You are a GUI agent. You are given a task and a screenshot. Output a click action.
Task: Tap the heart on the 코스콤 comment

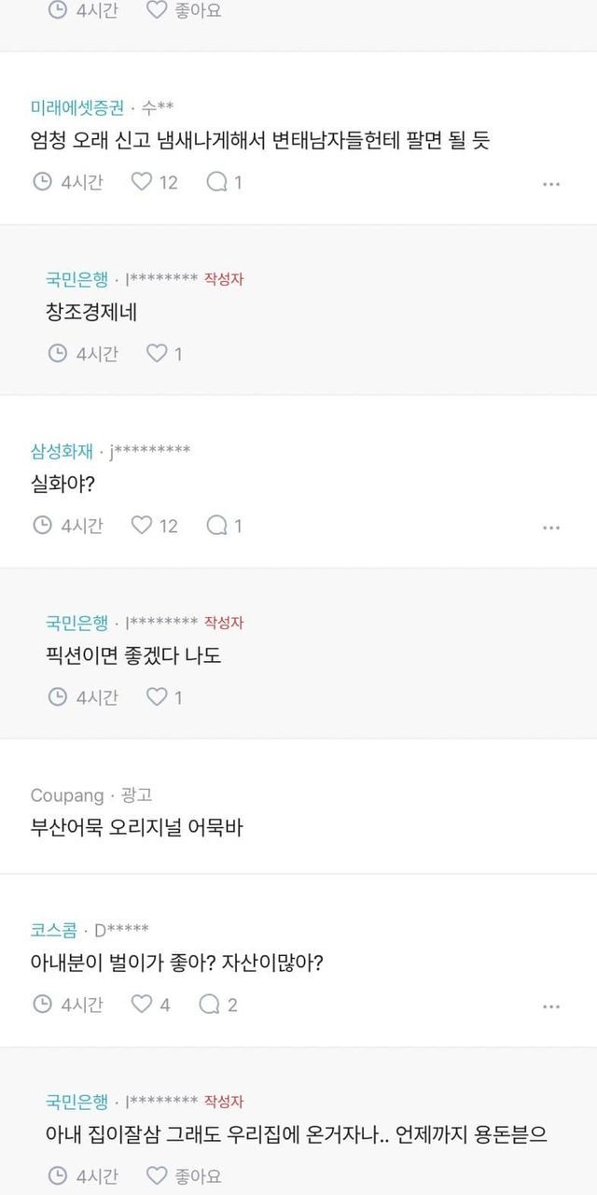pos(142,1005)
